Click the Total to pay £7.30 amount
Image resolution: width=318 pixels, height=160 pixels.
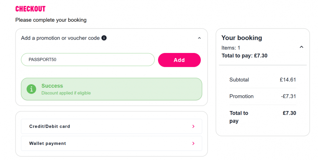289,113
